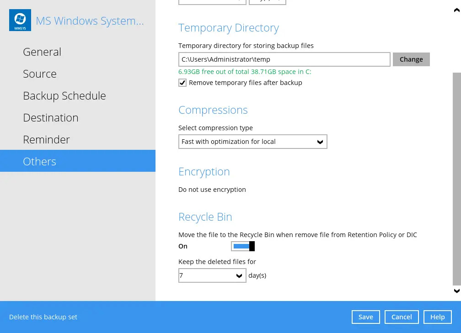Open the Reminder section
The height and width of the screenshot is (333, 461).
point(46,140)
